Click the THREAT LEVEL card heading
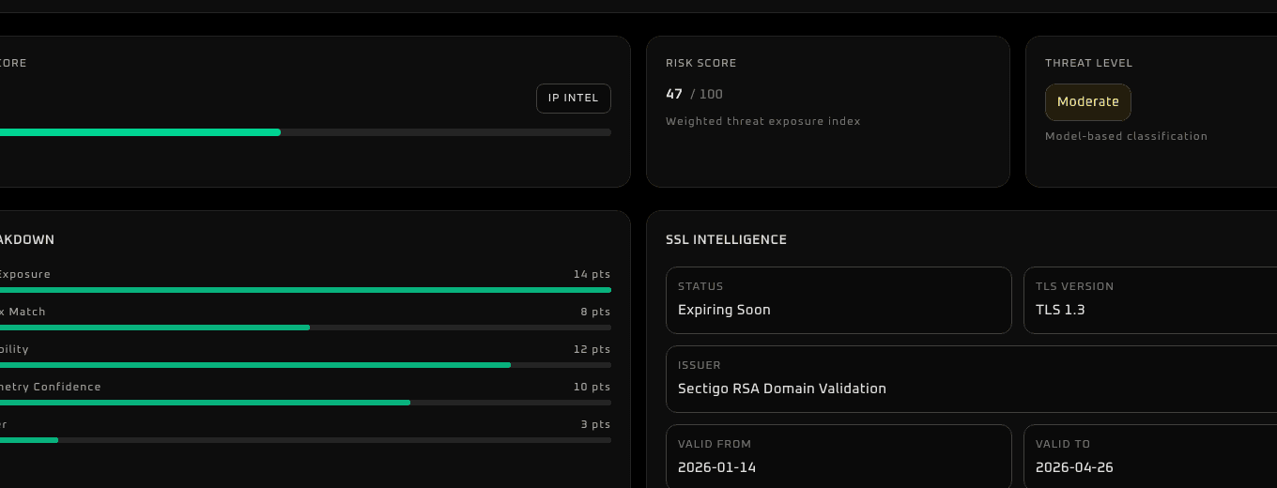Image resolution: width=1277 pixels, height=488 pixels. click(1089, 63)
